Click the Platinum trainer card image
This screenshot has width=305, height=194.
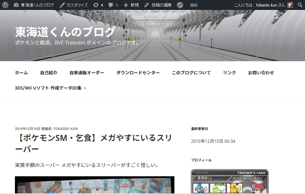coord(229,181)
